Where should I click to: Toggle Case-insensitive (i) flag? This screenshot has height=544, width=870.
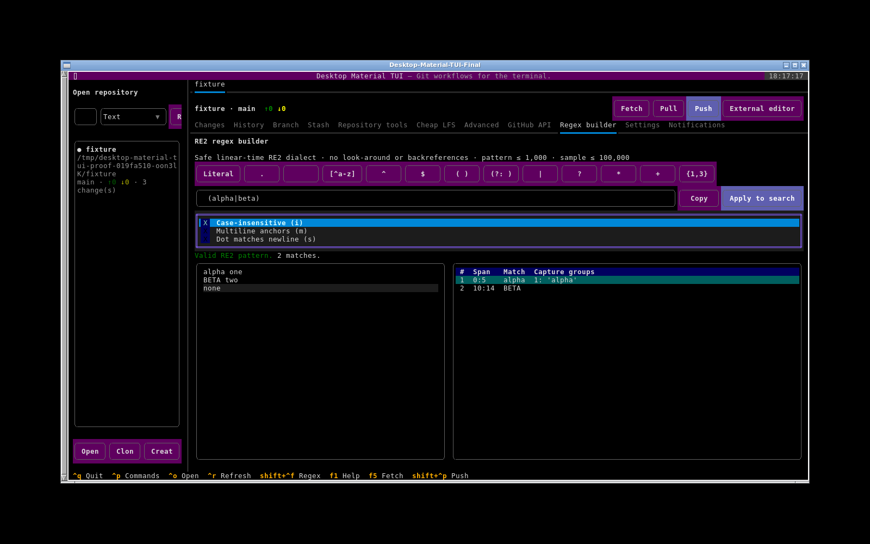point(499,223)
